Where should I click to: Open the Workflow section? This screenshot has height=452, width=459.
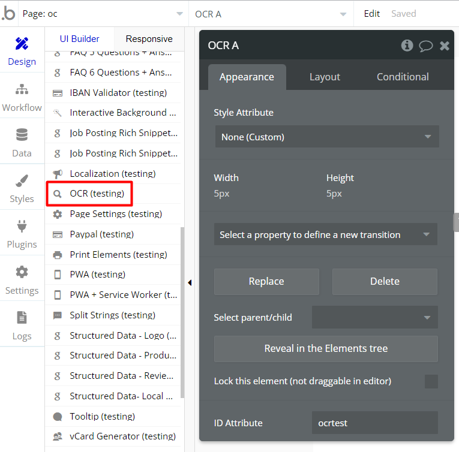22,97
